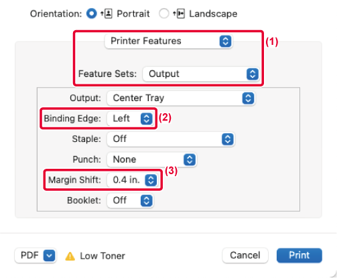Click the Punch blue chevron arrows
Screen dimensions: 337x278
click(x=190, y=159)
